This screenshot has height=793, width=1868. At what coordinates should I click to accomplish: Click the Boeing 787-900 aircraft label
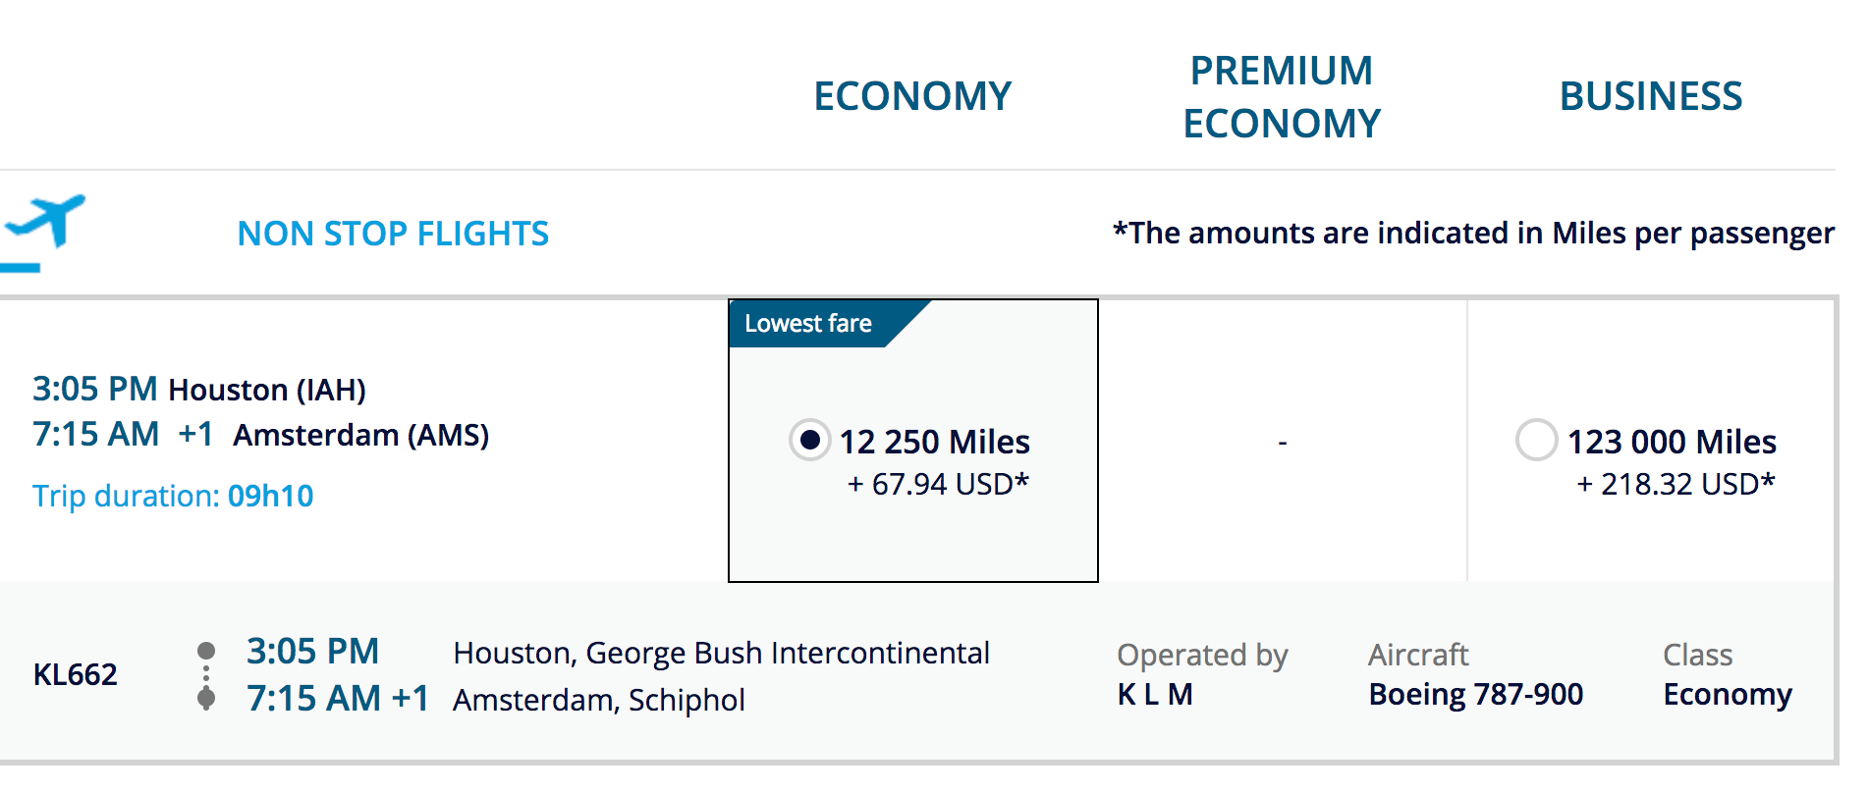[1476, 694]
